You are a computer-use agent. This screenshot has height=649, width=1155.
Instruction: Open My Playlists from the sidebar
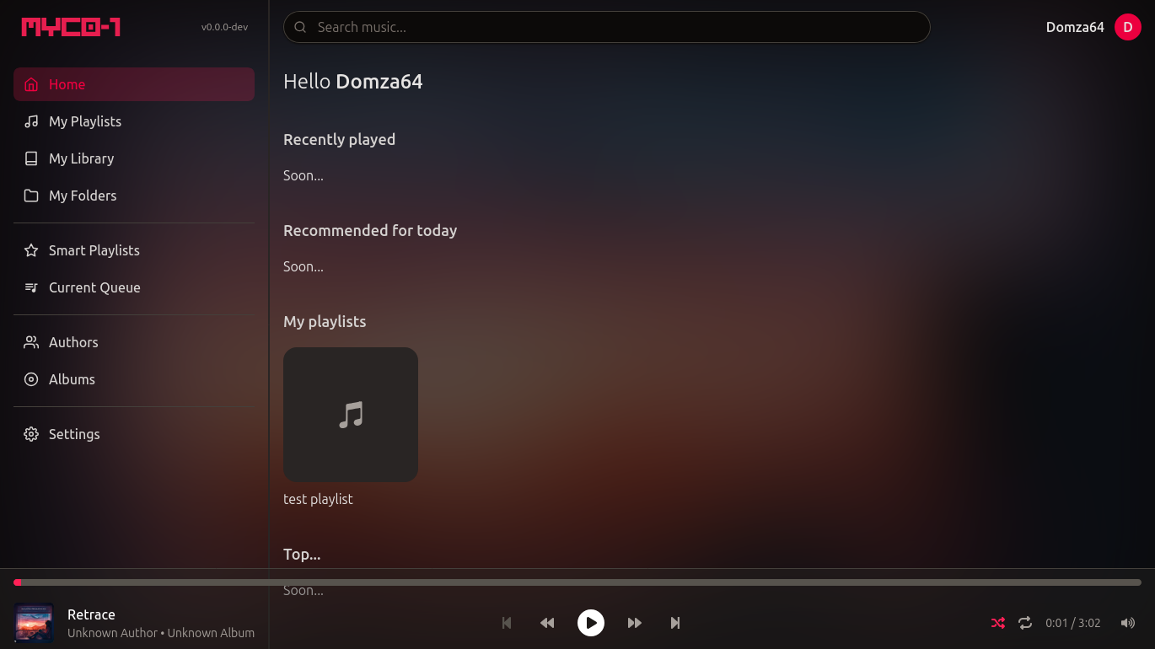pyautogui.click(x=83, y=121)
